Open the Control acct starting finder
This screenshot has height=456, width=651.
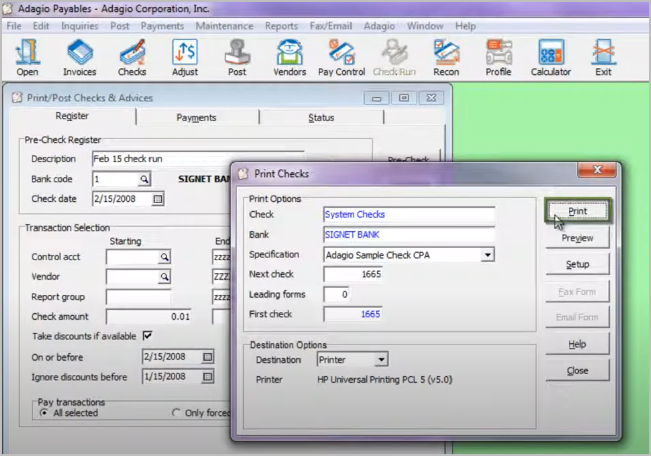[164, 257]
